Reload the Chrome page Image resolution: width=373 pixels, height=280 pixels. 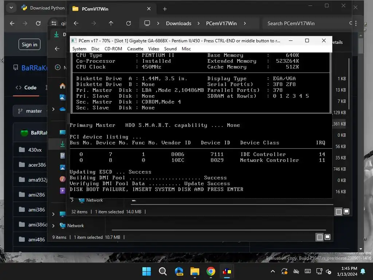(38, 23)
